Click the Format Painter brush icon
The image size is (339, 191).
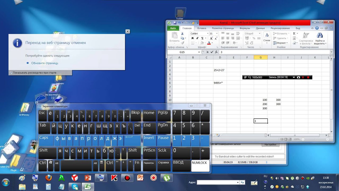pyautogui.click(x=182, y=42)
